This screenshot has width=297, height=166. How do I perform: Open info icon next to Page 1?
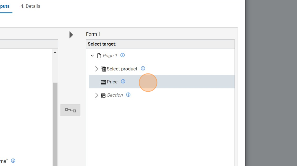(x=123, y=55)
